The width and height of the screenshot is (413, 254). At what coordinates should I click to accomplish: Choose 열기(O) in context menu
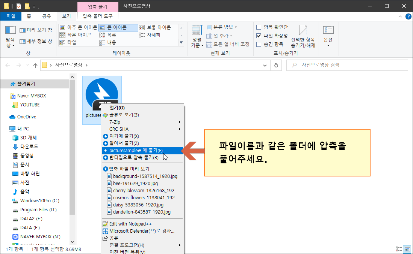(x=142, y=108)
